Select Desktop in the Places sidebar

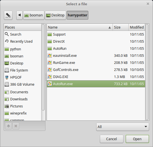click(23, 63)
